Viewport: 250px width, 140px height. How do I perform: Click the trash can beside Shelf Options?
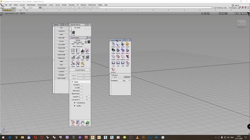coord(89,42)
